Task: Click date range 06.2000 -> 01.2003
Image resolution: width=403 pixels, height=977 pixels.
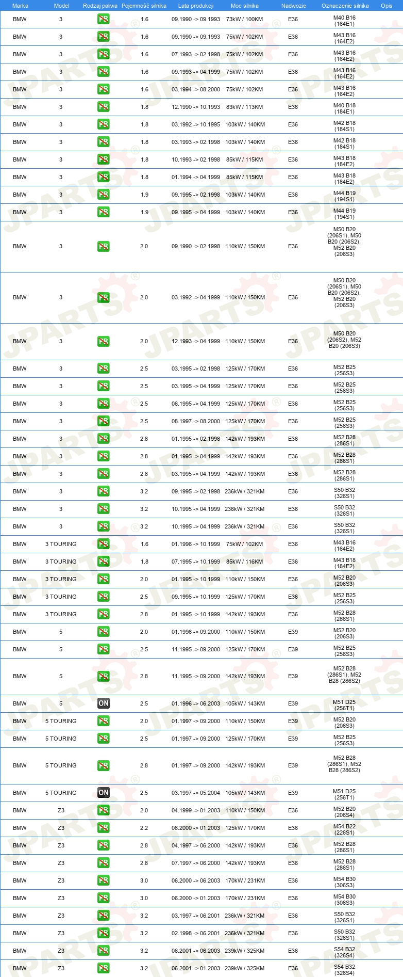Action: 196,898
